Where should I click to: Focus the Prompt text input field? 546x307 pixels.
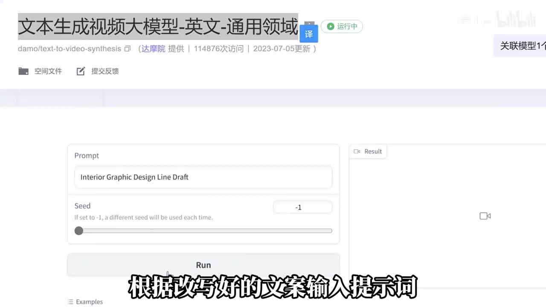[x=203, y=177]
